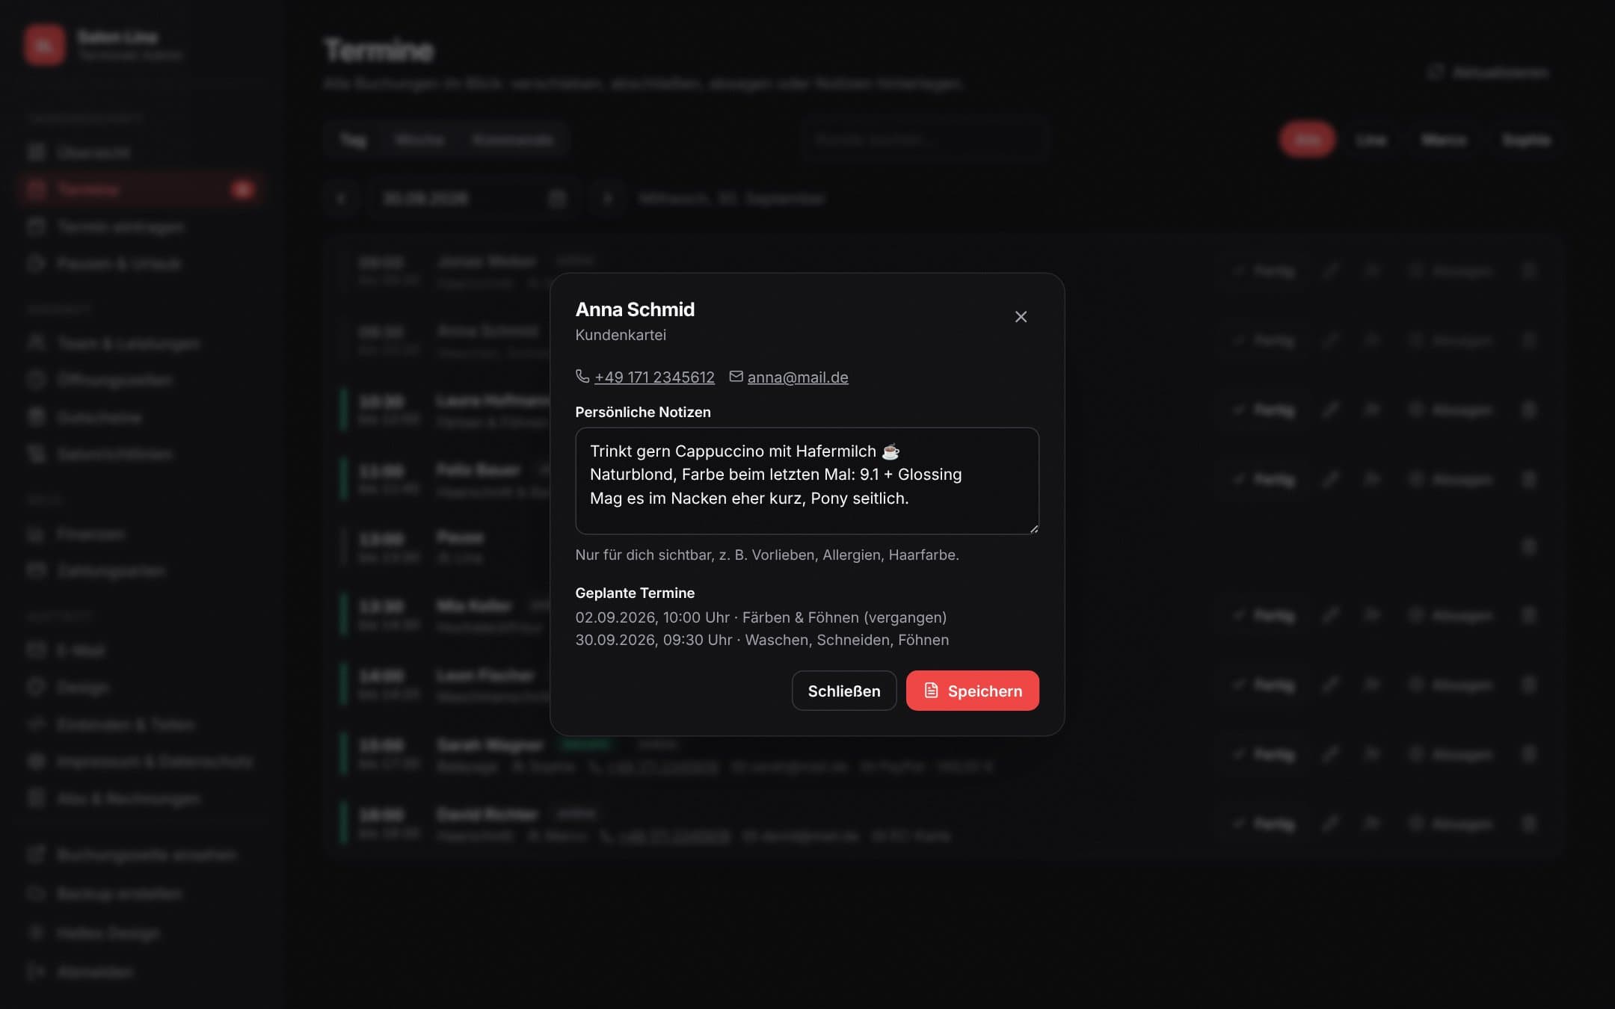Click the 'Anna Schmid' dialog title
Viewport: 1615px width, 1009px height.
(635, 309)
